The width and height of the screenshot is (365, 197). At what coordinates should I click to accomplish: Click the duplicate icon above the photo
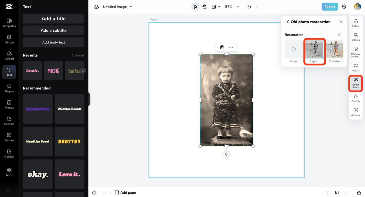point(222,47)
